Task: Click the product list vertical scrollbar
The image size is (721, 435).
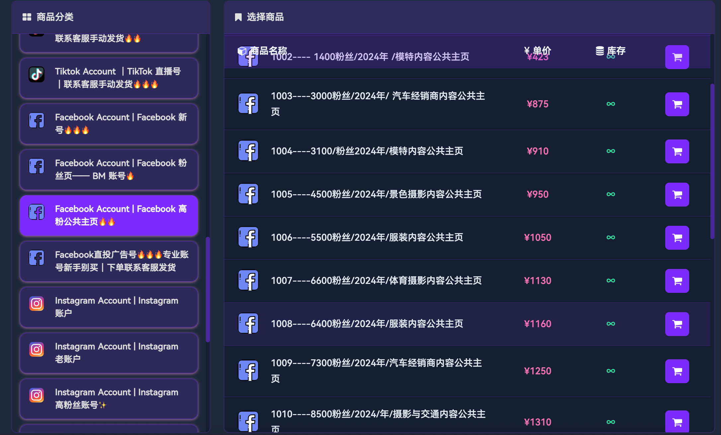Action: click(712, 161)
